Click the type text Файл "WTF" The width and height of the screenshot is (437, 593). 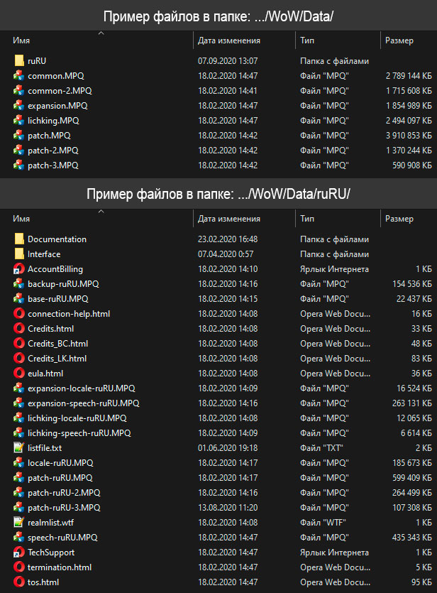(323, 522)
